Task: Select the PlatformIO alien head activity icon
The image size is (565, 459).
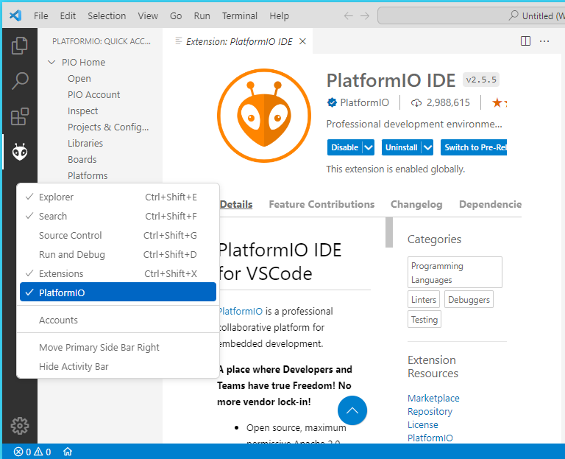Action: [19, 152]
